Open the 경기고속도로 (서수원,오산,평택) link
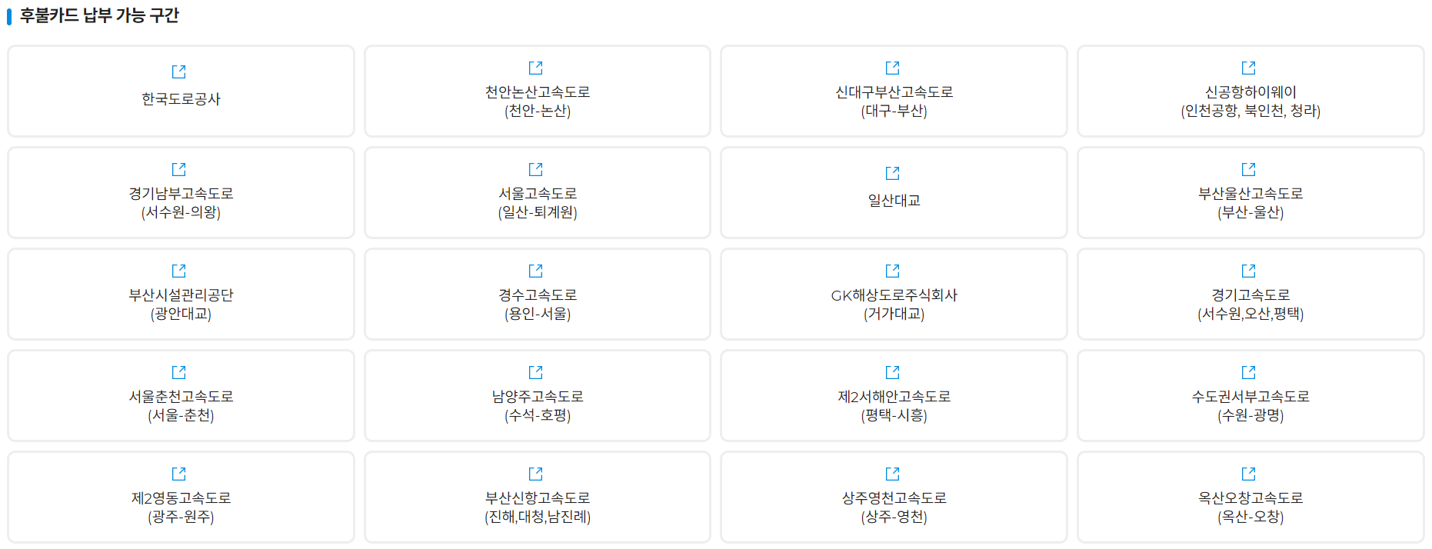 [x=1249, y=294]
